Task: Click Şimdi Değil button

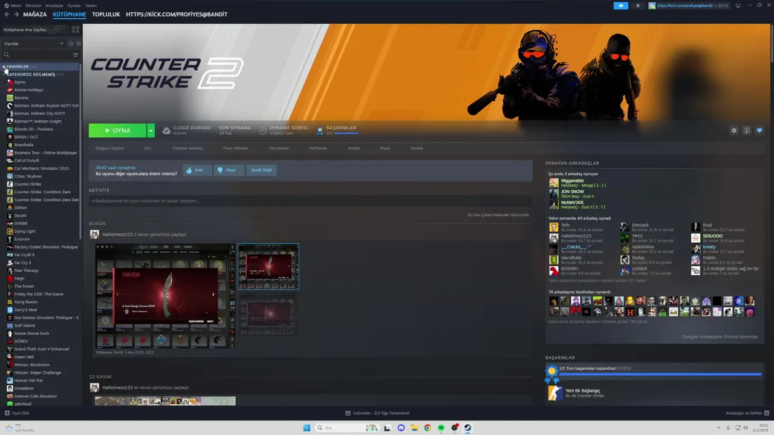Action: (x=261, y=170)
